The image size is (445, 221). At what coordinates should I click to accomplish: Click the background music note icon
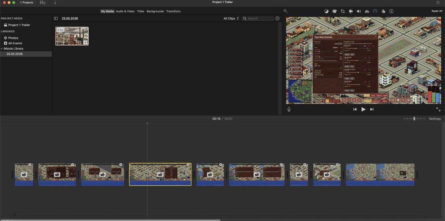tap(14, 214)
